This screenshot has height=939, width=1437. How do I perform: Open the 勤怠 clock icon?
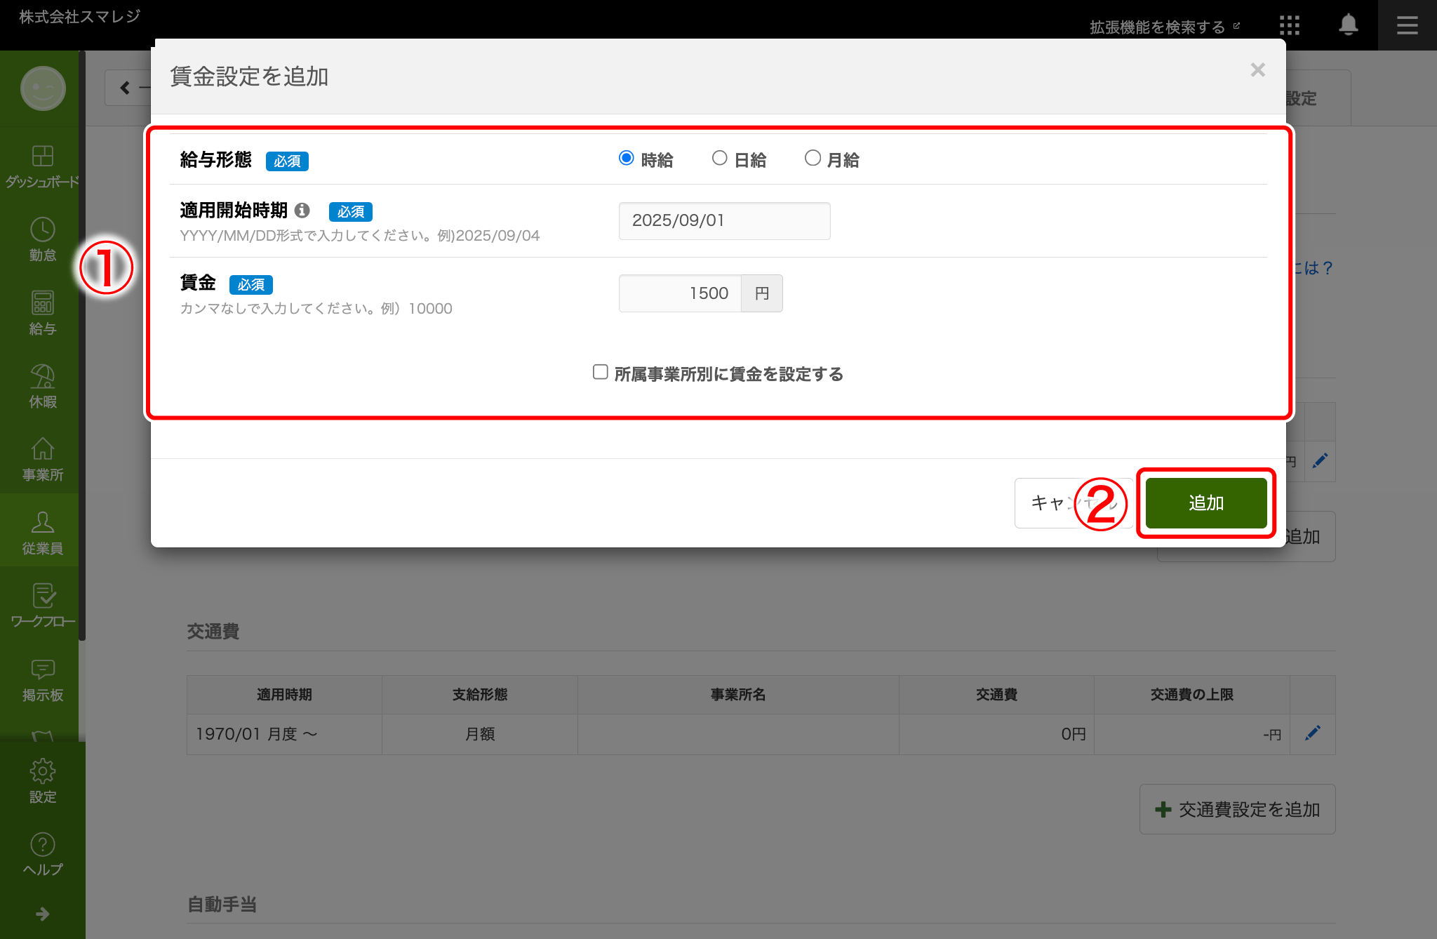coord(42,229)
